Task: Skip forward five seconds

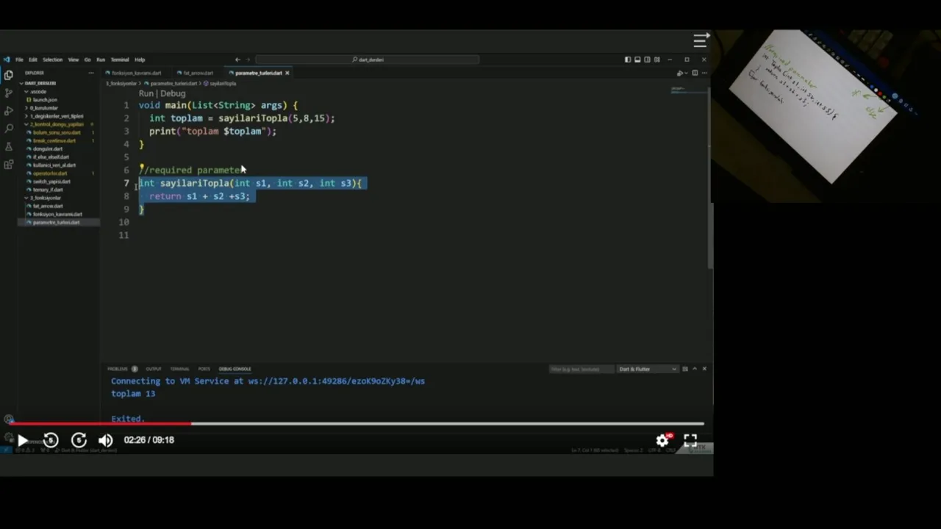Action: coord(79,440)
